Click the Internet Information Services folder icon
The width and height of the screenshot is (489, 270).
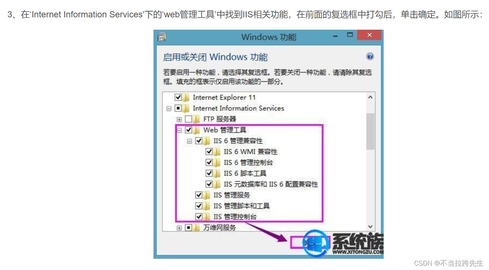pos(186,108)
